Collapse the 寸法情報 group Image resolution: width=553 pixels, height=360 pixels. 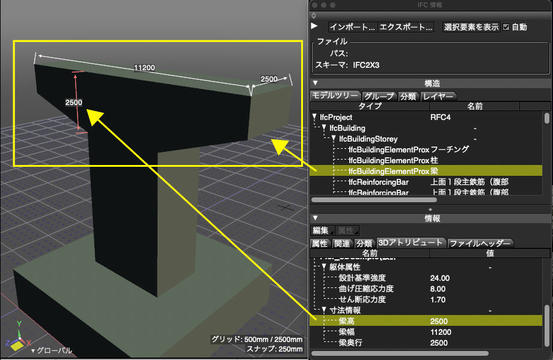point(324,310)
